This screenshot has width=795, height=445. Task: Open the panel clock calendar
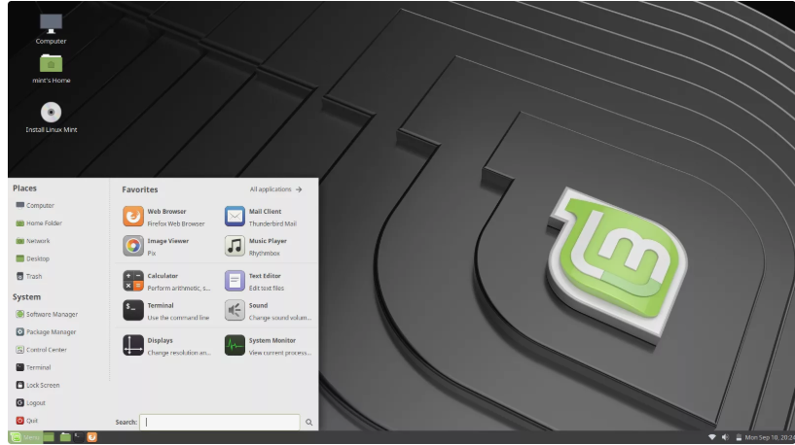[770, 437]
